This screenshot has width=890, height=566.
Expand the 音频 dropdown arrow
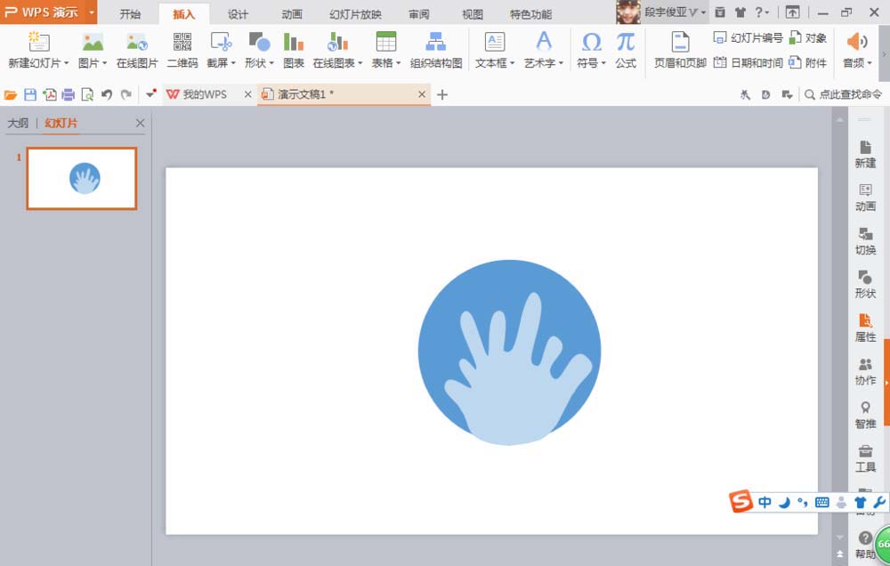(x=870, y=63)
